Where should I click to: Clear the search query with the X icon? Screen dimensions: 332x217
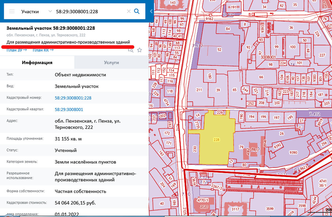128,11
